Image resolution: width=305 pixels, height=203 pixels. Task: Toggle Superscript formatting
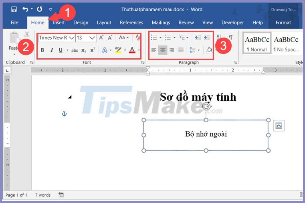click(x=93, y=50)
